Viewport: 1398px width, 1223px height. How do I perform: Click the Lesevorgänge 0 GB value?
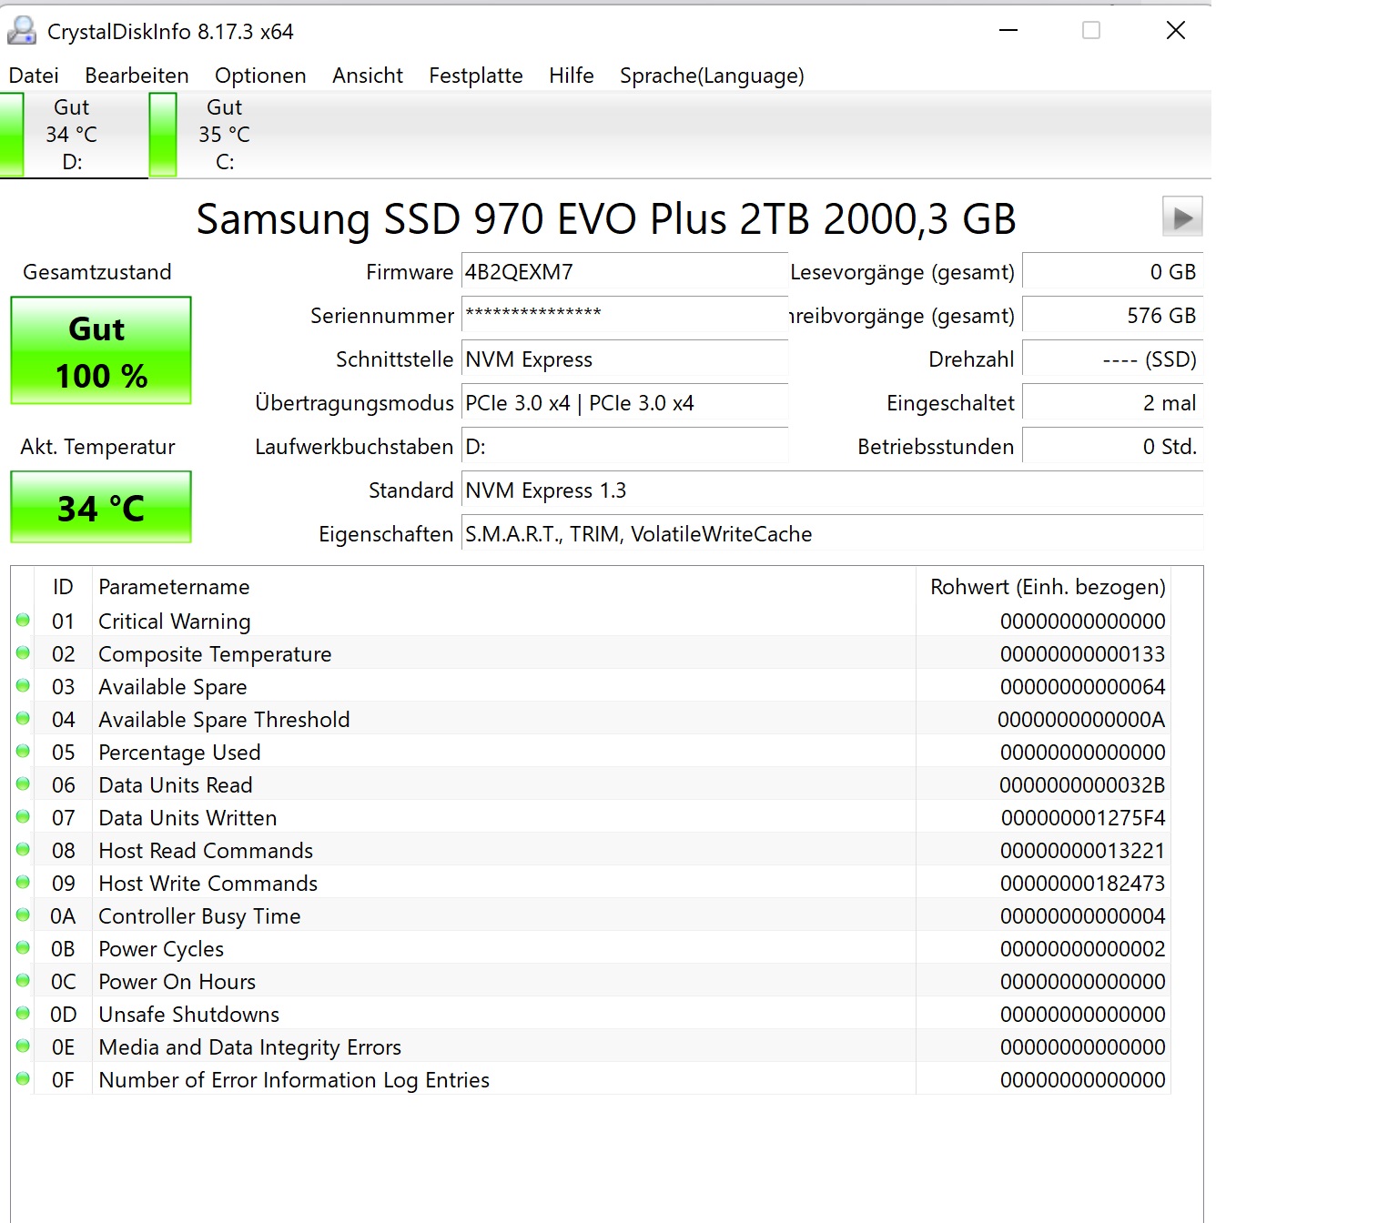[1112, 272]
